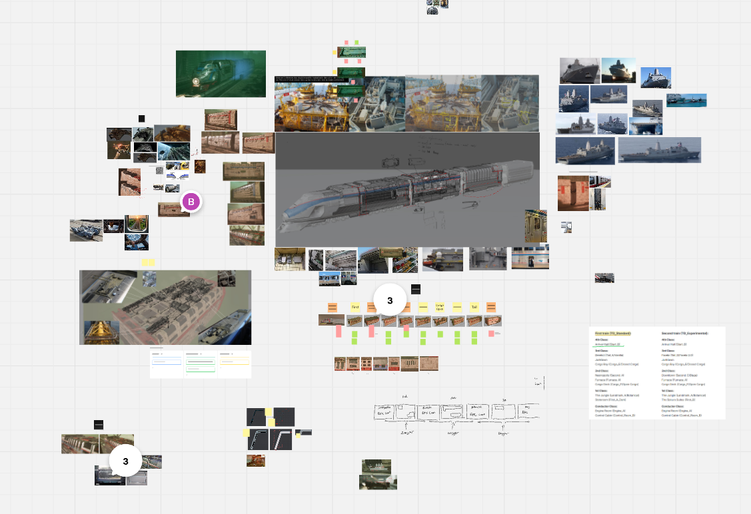Screen dimensions: 751x514
Task: Click the pink sticky note below the first train car
Action: pyautogui.click(x=339, y=331)
